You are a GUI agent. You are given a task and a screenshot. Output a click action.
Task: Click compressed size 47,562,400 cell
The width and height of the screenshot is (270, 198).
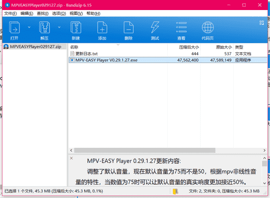188,60
